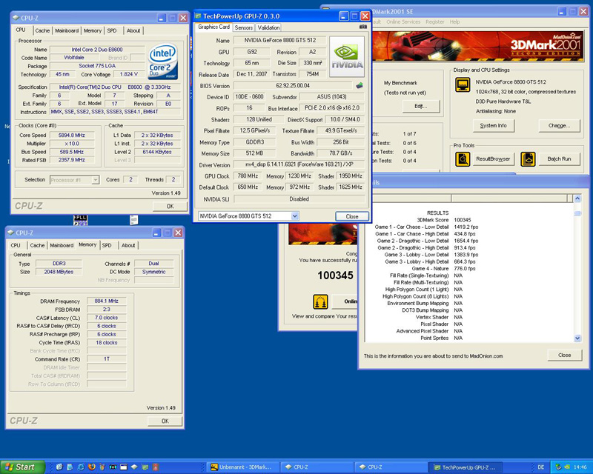This screenshot has height=474, width=593.
Task: Click the CPU-Z chip icon in quick launch
Action: pos(134,467)
